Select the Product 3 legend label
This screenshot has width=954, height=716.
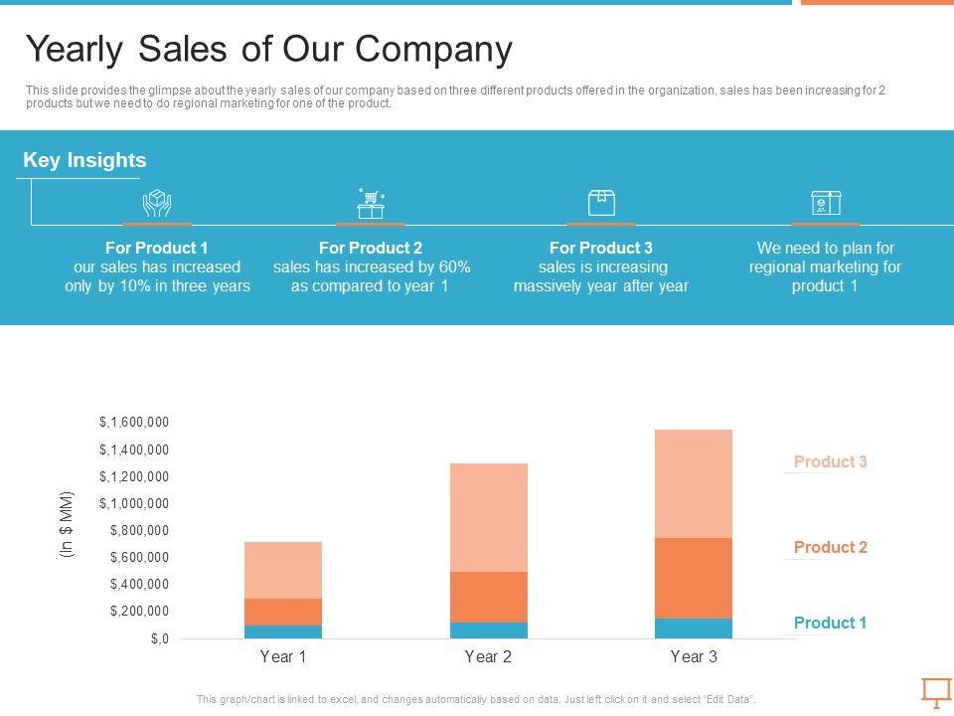pyautogui.click(x=830, y=461)
